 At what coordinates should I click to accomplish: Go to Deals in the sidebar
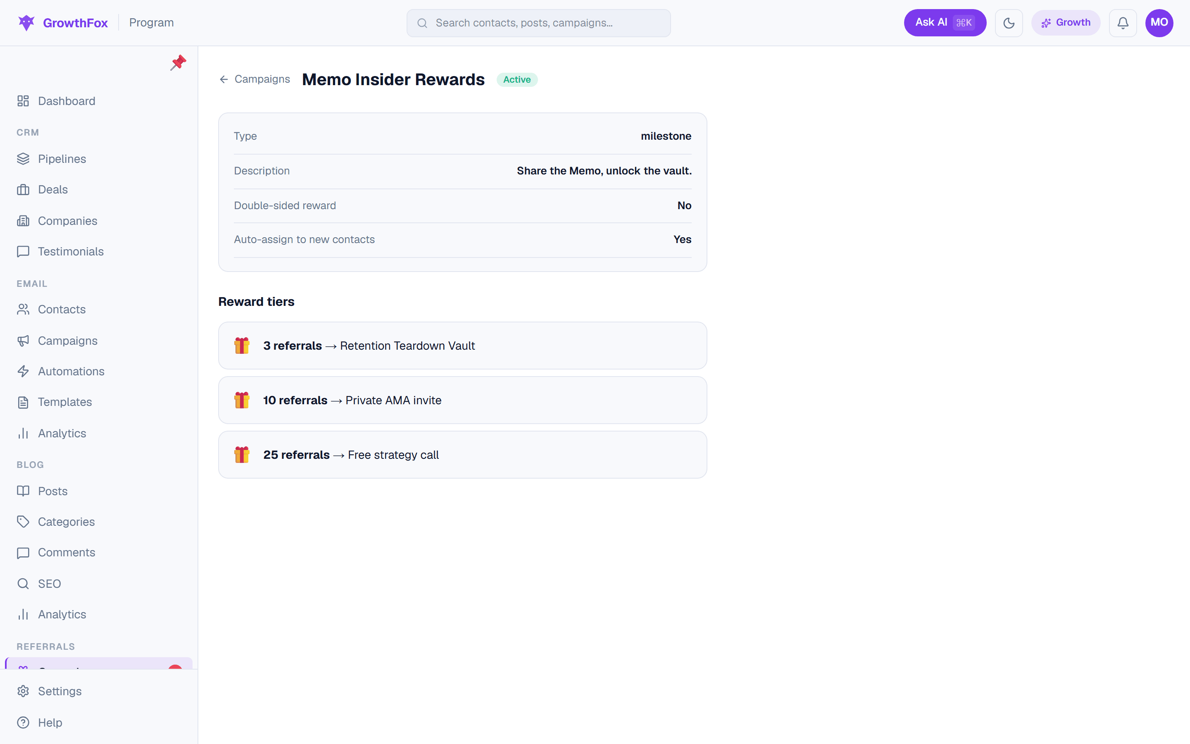pos(98,189)
